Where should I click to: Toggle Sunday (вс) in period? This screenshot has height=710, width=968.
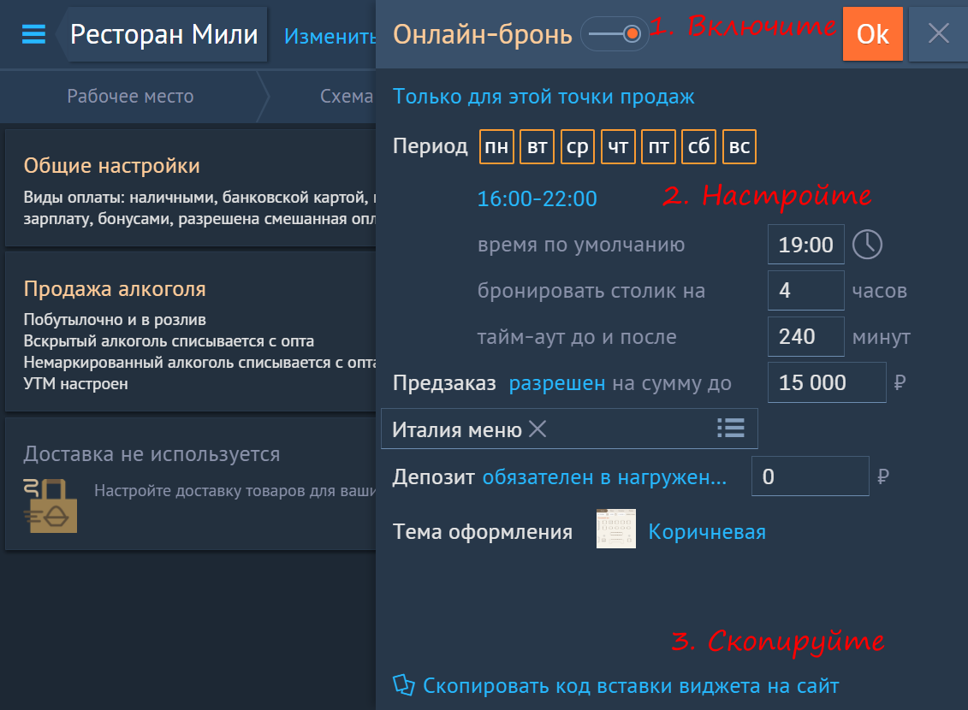(x=739, y=147)
